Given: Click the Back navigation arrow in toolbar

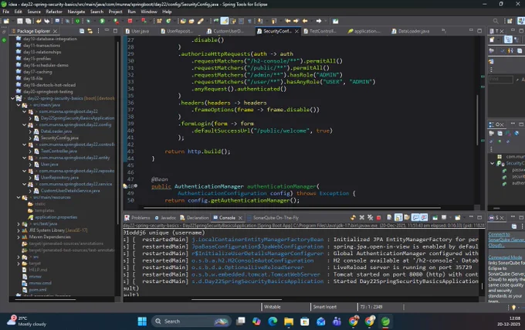Looking at the screenshot, I should pyautogui.click(x=305, y=21).
